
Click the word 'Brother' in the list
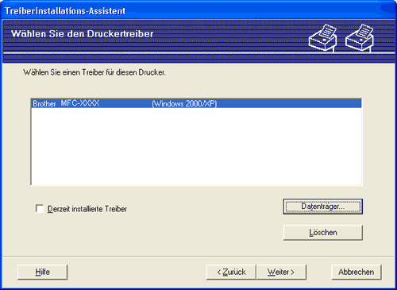click(44, 103)
